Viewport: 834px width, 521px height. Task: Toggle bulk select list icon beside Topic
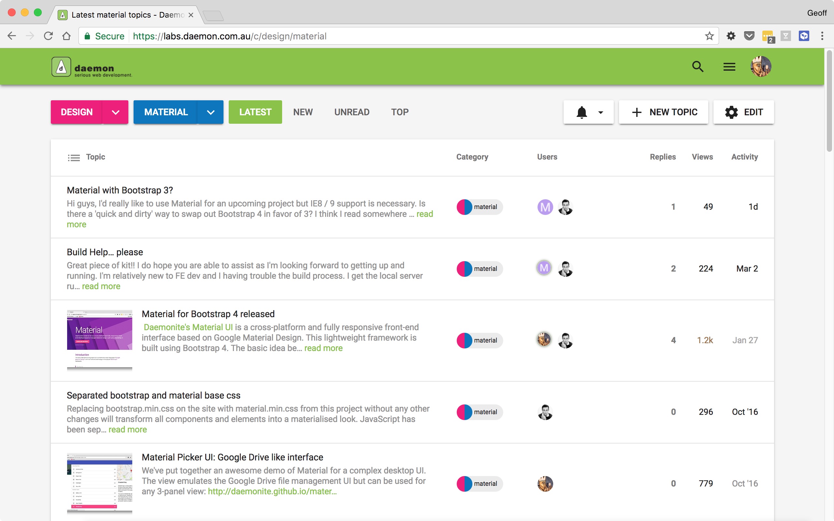(74, 158)
